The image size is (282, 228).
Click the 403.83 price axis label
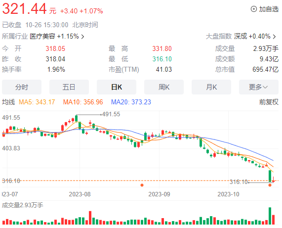11,148
